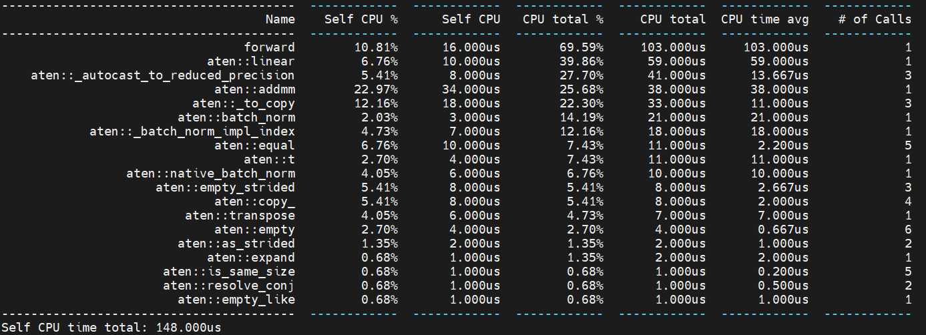Click the "Self CPU %" column header
Image resolution: width=926 pixels, height=335 pixels.
(361, 19)
